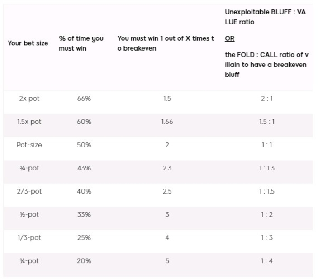Viewport: 318px width, 279px height.
Task: Click the "Your bet size" column header
Action: (x=28, y=43)
